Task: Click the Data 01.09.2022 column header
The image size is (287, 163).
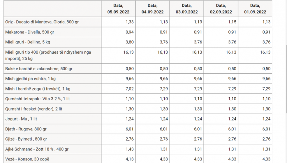Action: click(255, 9)
